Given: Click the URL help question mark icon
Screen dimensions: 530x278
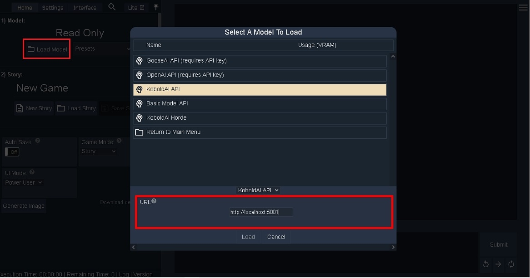Looking at the screenshot, I should tap(154, 201).
